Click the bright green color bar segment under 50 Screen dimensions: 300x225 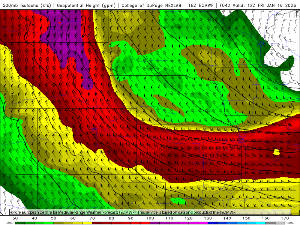pyautogui.click(x=49, y=223)
